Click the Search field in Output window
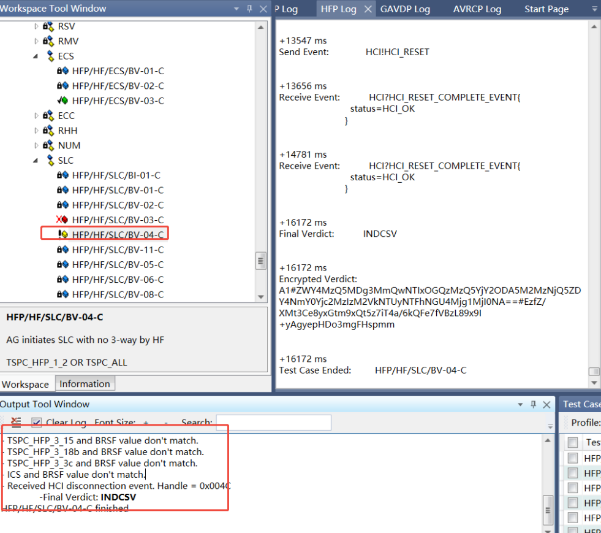 click(x=274, y=423)
